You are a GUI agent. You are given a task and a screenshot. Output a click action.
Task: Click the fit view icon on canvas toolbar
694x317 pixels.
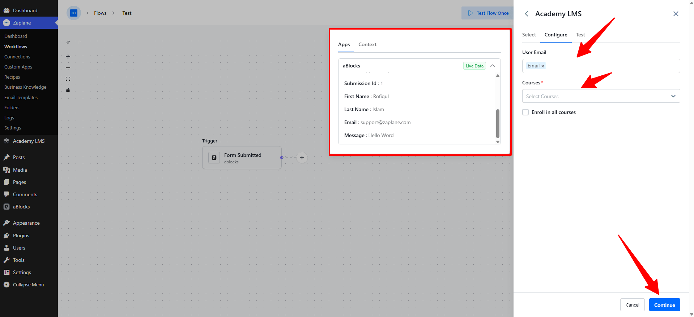click(68, 79)
